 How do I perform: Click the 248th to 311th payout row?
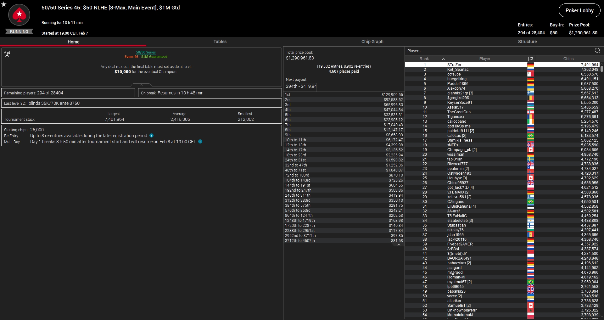(344, 195)
